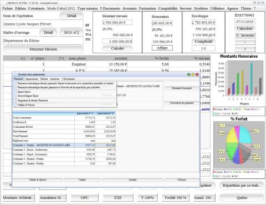The image size is (266, 205).
Task: Click the TTC amount field 3 000 000,00 €
Action: click(x=117, y=41)
